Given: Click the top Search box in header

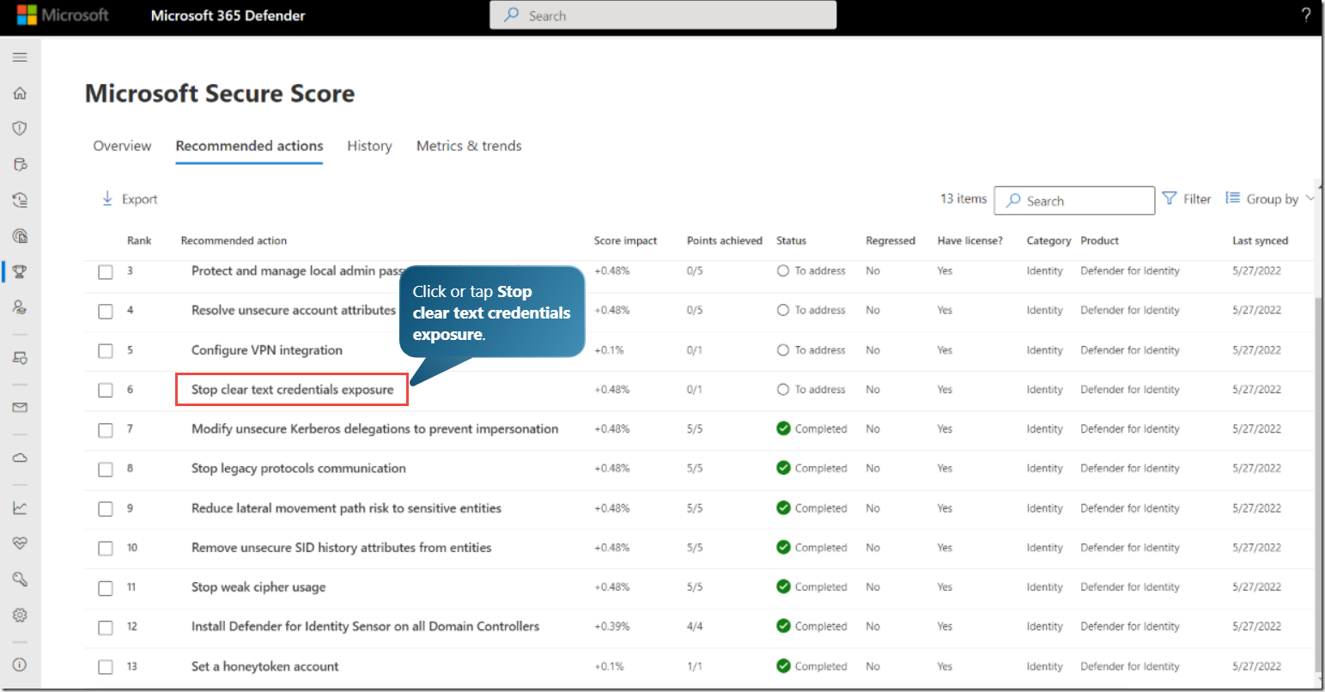Looking at the screenshot, I should click(663, 15).
